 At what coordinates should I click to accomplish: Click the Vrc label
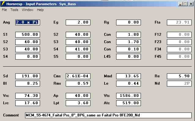tap(6, 96)
